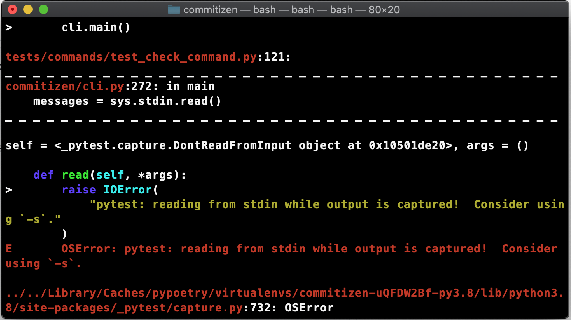Click the folder icon in the title bar
Image resolution: width=571 pixels, height=320 pixels.
tap(174, 9)
